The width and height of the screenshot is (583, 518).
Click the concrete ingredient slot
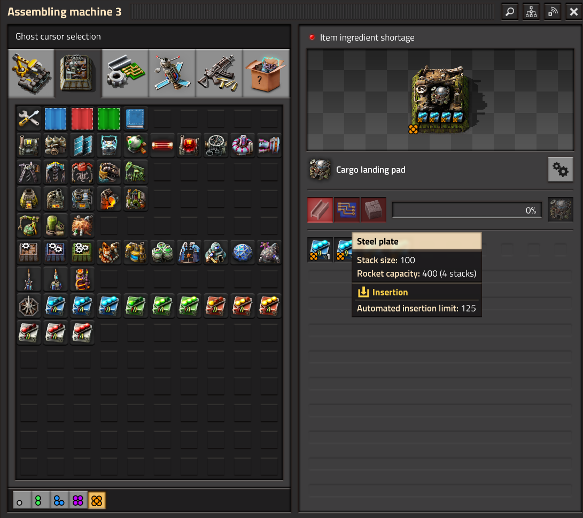coord(374,210)
